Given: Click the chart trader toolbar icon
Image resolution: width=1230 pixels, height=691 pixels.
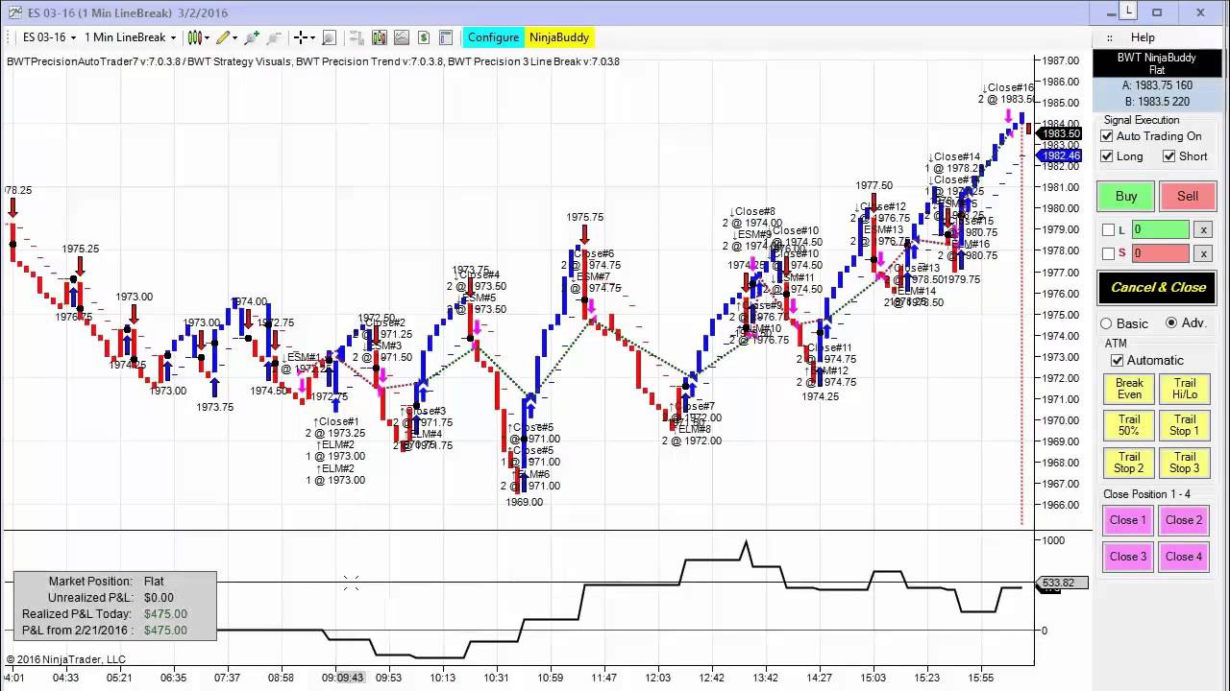Looking at the screenshot, I should [357, 37].
